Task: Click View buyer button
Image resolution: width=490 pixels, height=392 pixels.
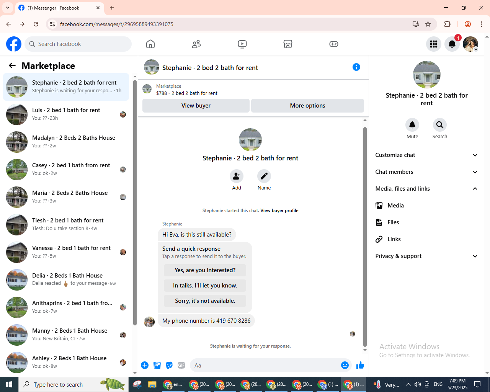Action: click(196, 106)
